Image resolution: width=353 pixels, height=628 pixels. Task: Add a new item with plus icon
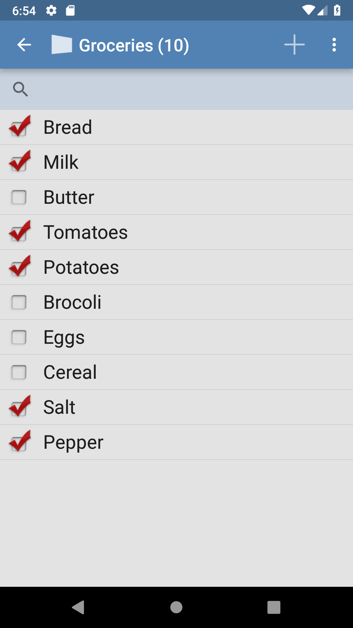point(294,45)
